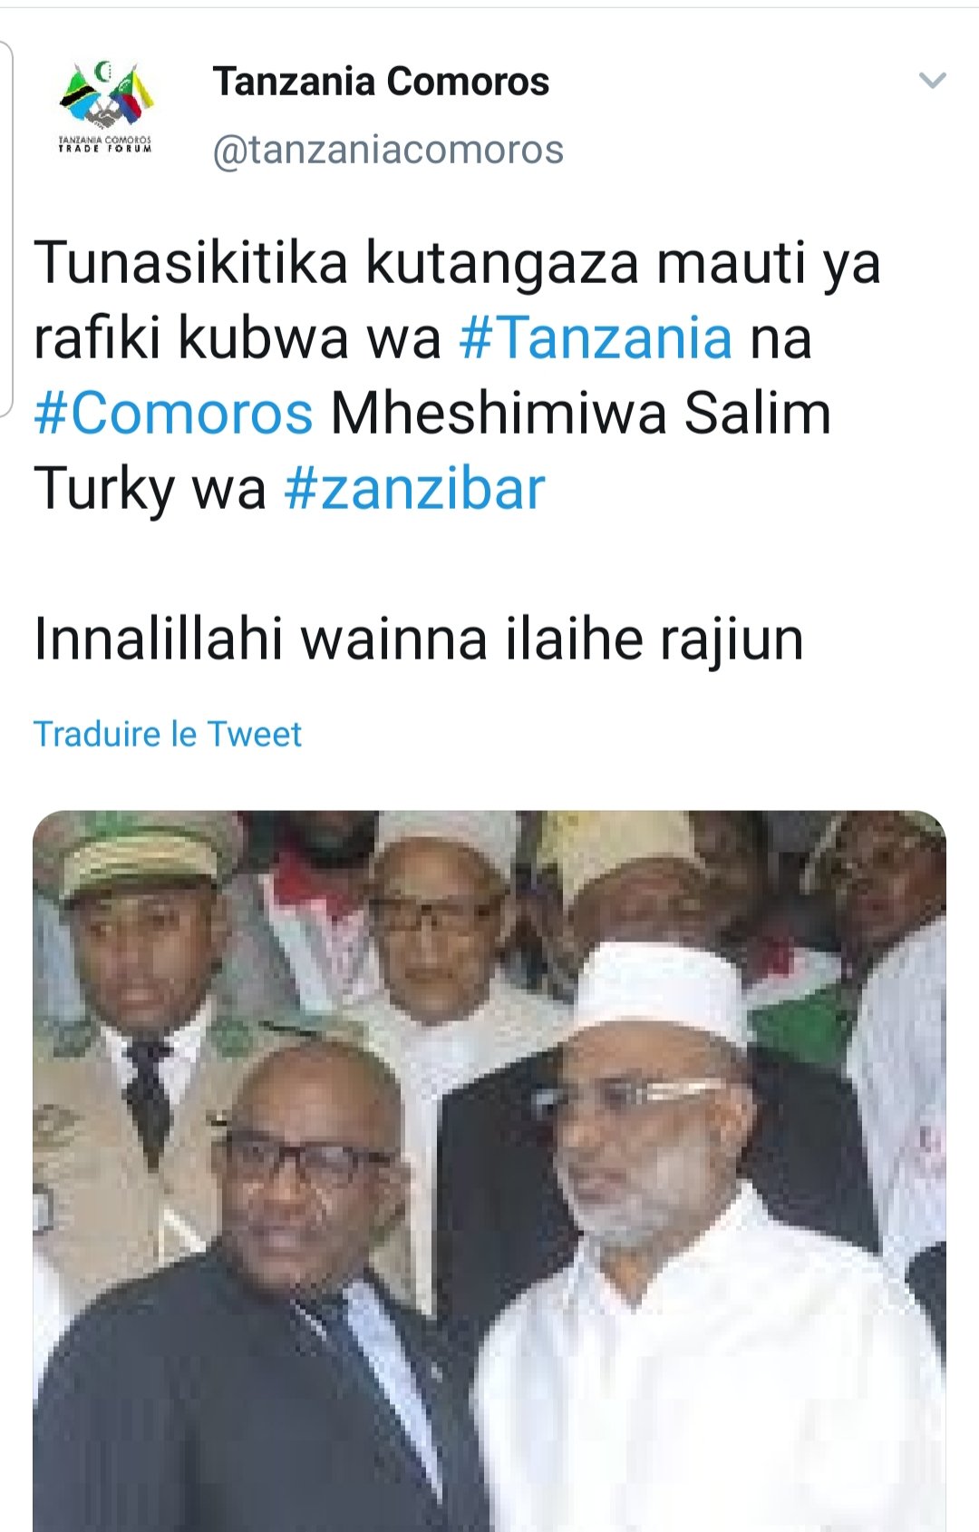Expand the tweet options chevron
979x1532 pixels.
tap(932, 81)
